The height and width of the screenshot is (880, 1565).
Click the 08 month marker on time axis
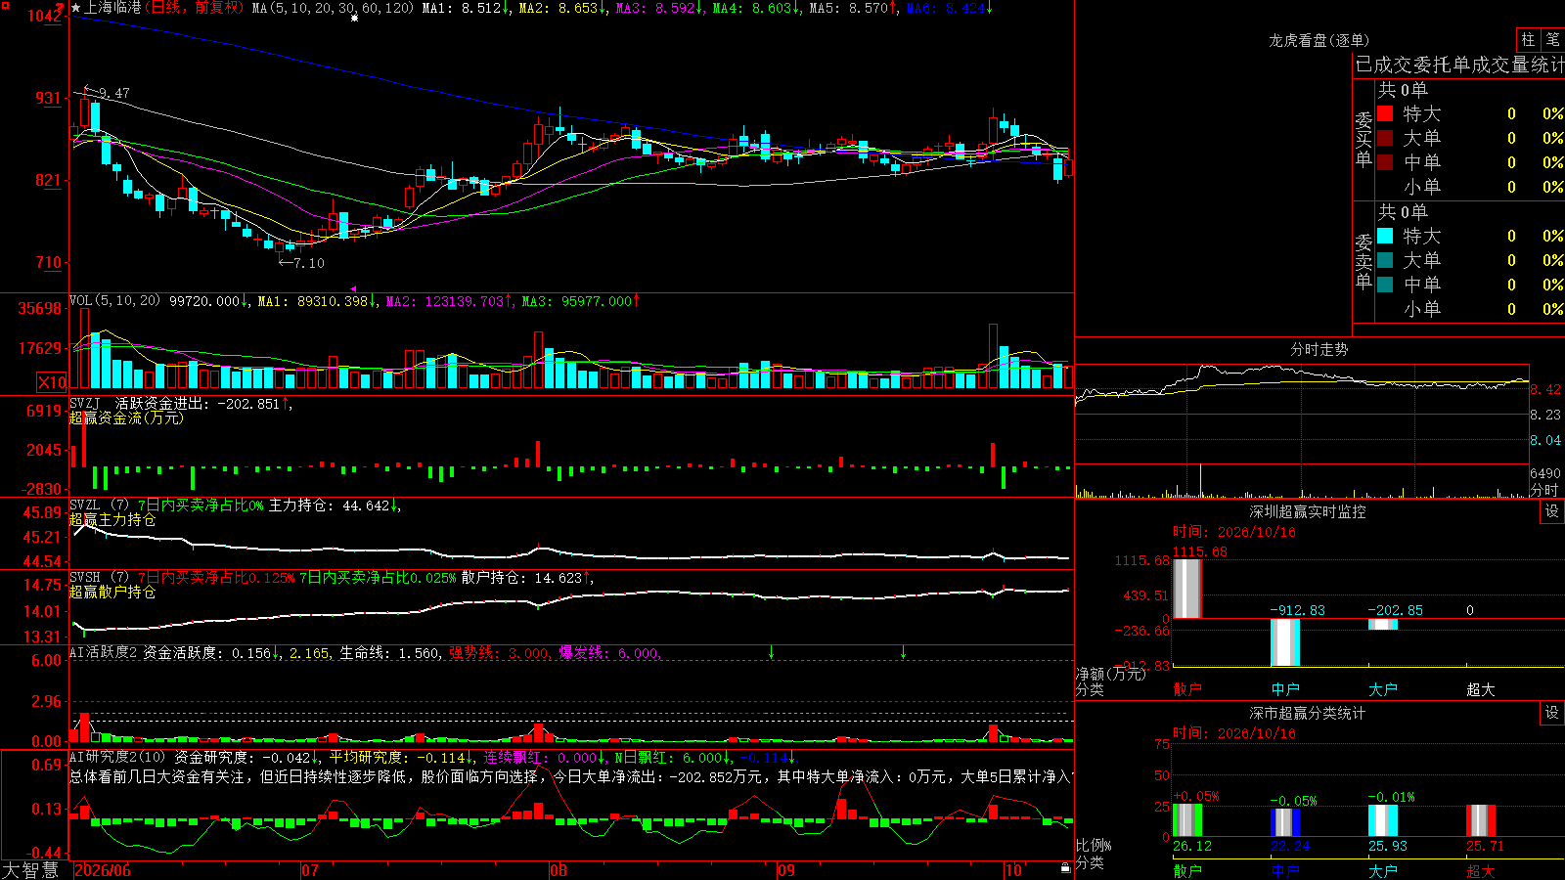click(559, 870)
